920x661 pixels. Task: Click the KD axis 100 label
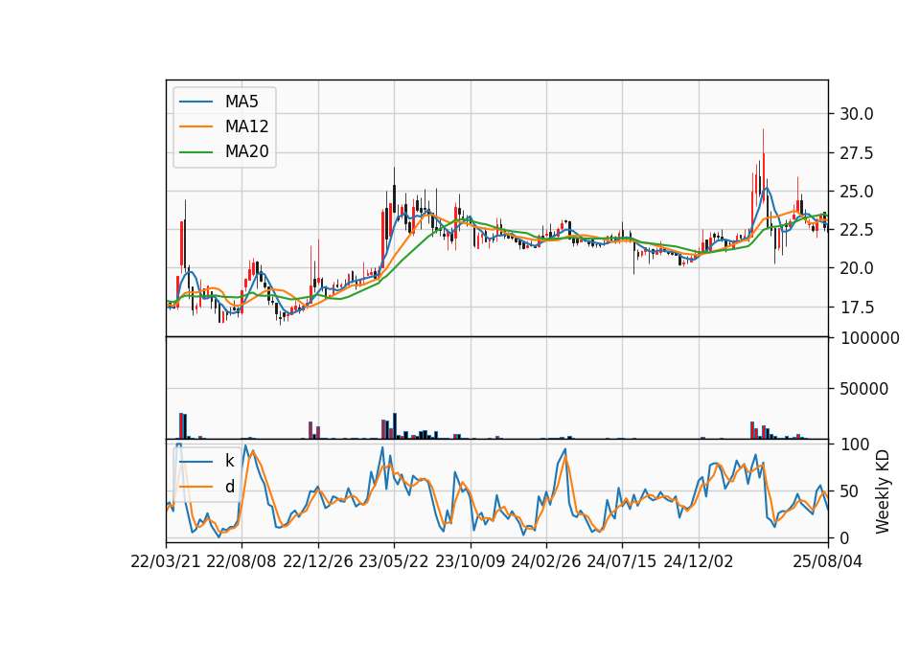coord(854,444)
